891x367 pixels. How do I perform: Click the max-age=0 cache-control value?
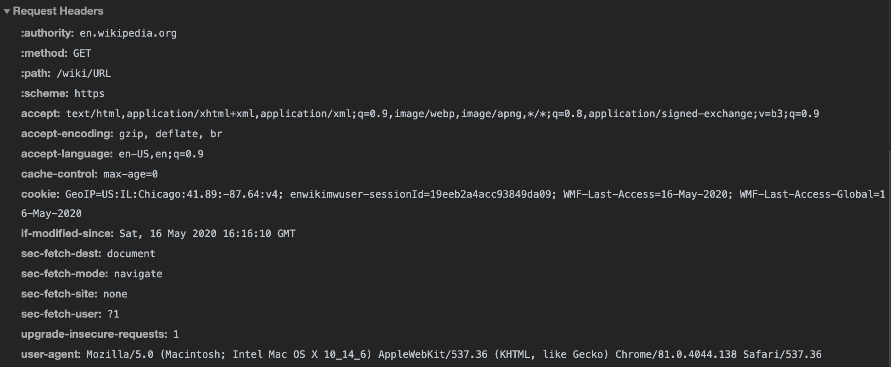point(130,174)
